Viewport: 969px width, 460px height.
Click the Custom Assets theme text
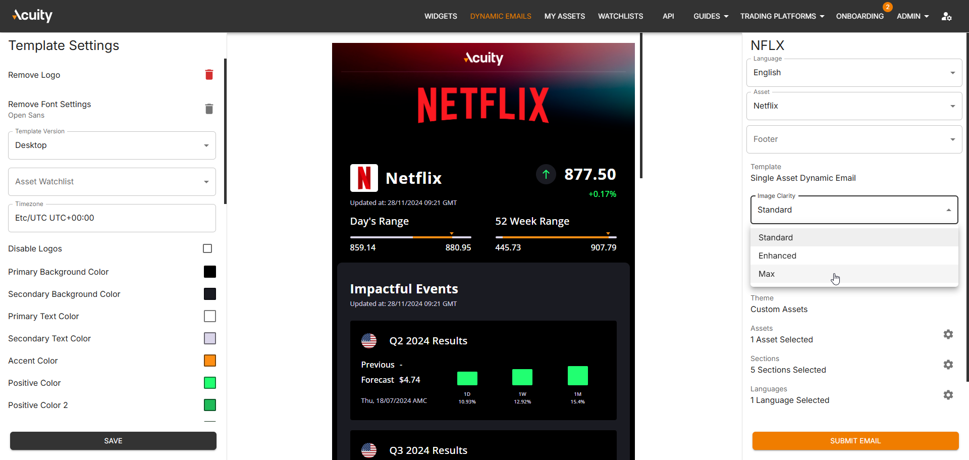click(x=779, y=310)
